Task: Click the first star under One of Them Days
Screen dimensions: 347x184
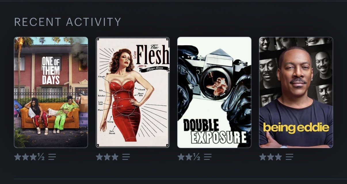Action: coord(18,157)
